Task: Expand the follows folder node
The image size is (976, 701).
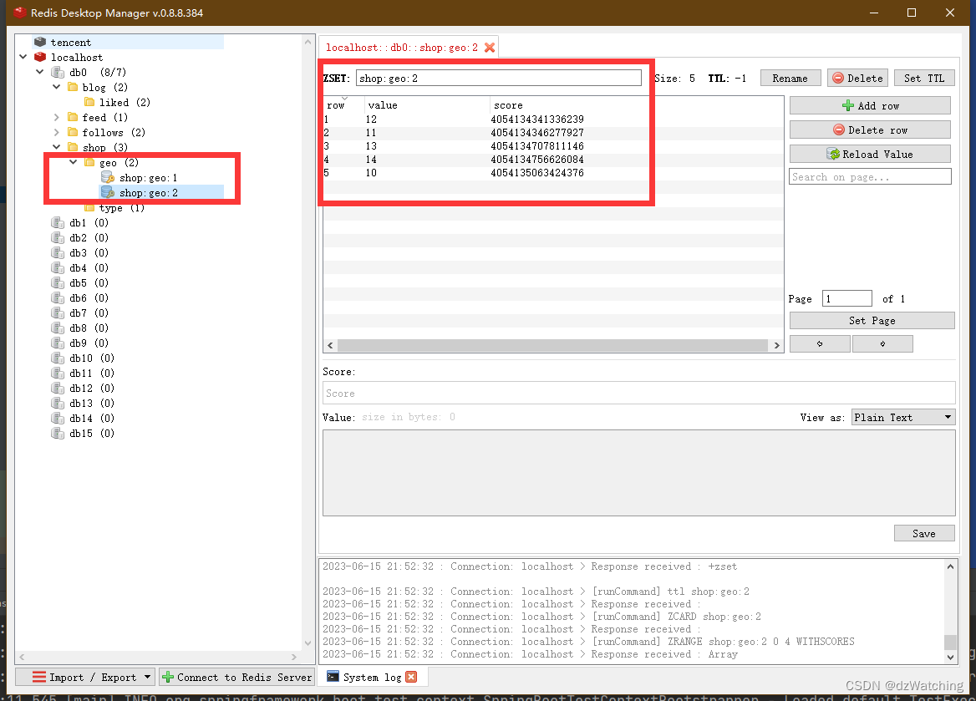Action: (57, 132)
